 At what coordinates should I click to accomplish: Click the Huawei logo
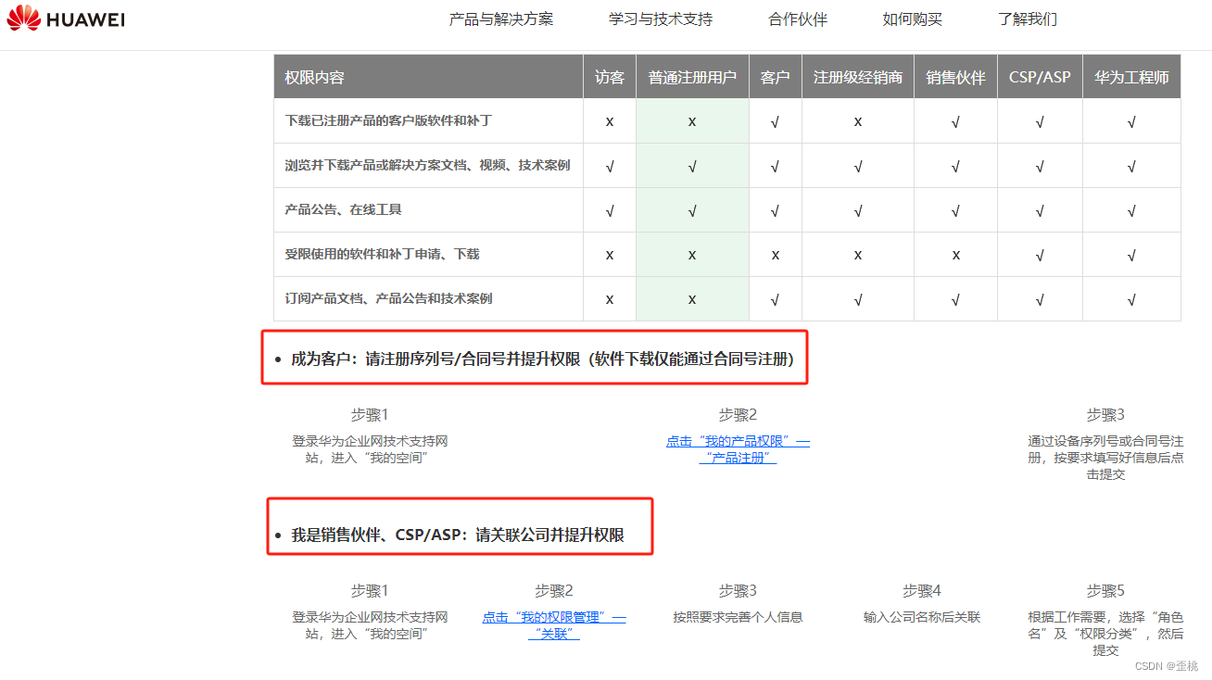pyautogui.click(x=66, y=19)
